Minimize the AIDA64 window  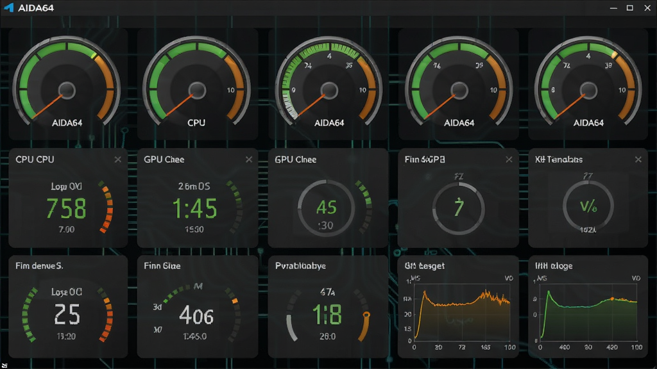[613, 8]
